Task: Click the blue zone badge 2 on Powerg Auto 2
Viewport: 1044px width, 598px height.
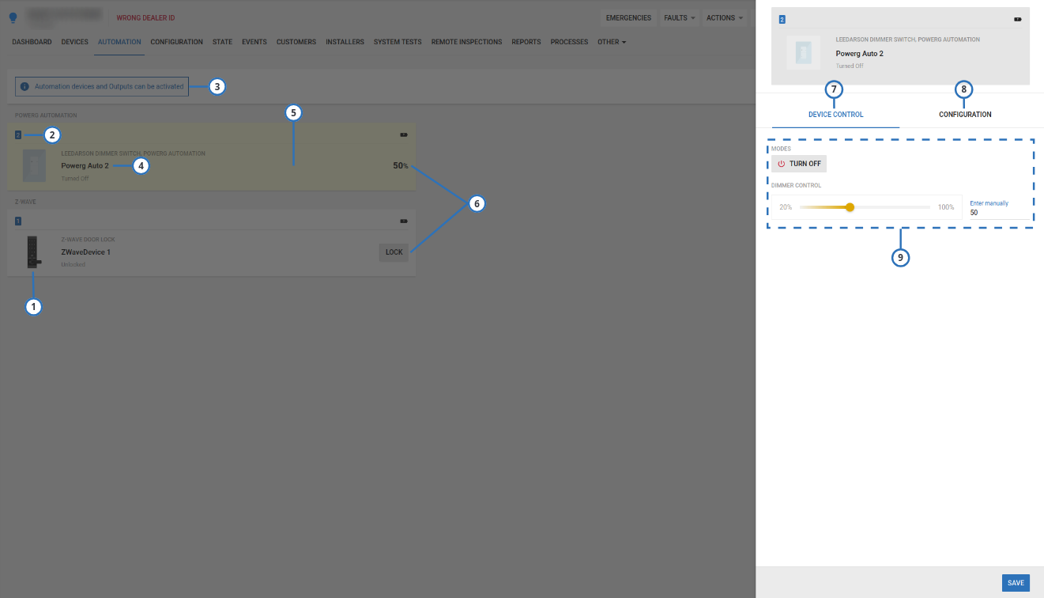Action: pyautogui.click(x=17, y=134)
